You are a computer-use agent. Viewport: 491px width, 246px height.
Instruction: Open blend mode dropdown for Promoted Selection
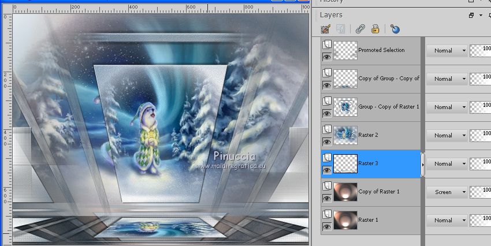(x=447, y=50)
